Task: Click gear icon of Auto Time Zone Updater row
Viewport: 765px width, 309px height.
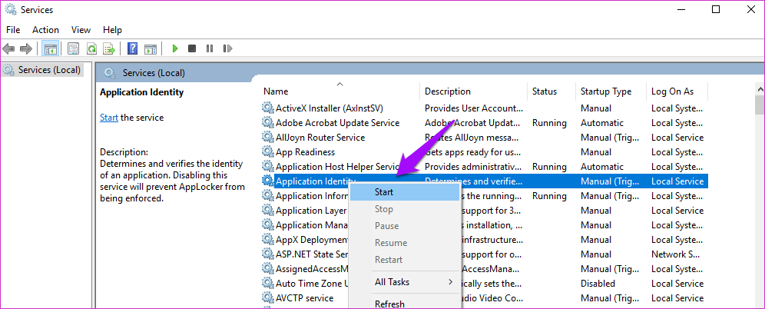Action: [267, 283]
